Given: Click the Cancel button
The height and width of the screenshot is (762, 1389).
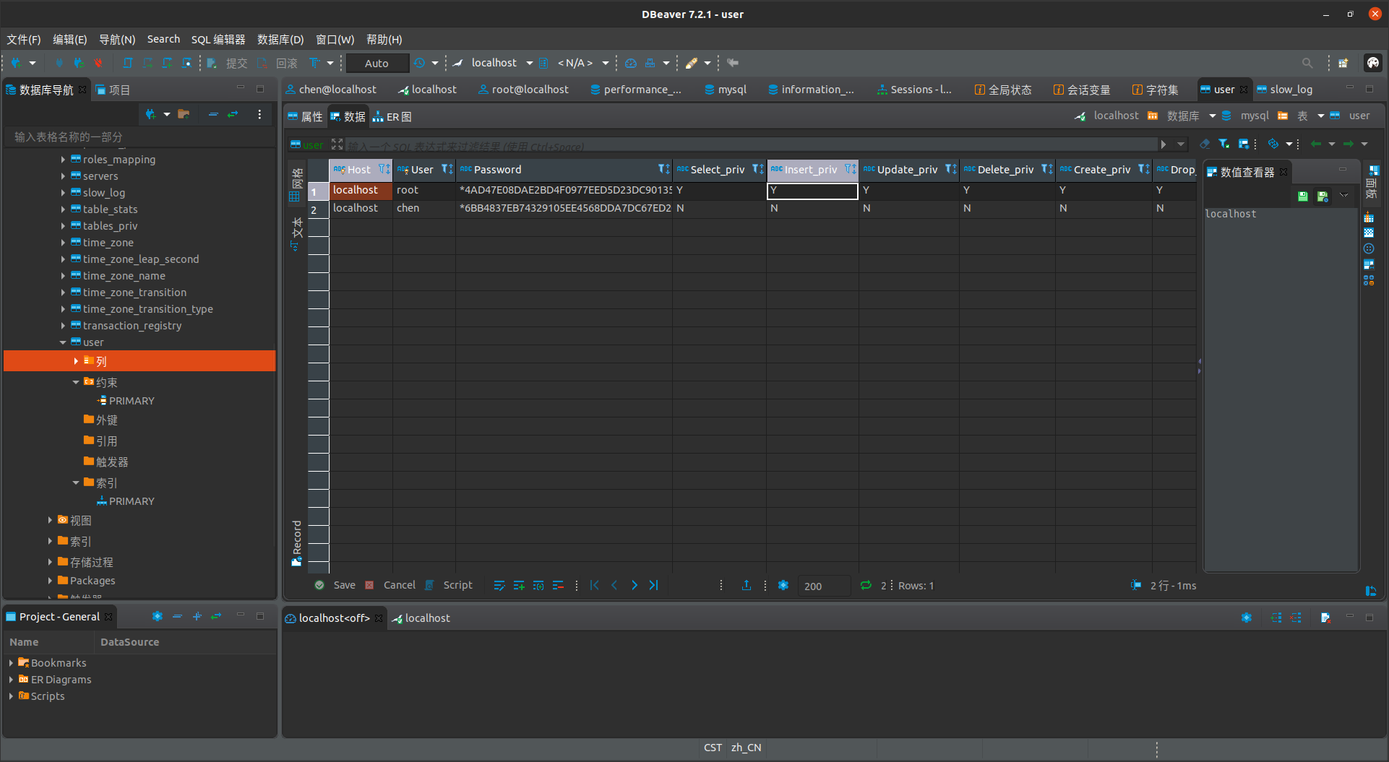Looking at the screenshot, I should (x=391, y=585).
